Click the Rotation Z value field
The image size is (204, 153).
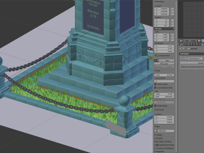click(161, 25)
